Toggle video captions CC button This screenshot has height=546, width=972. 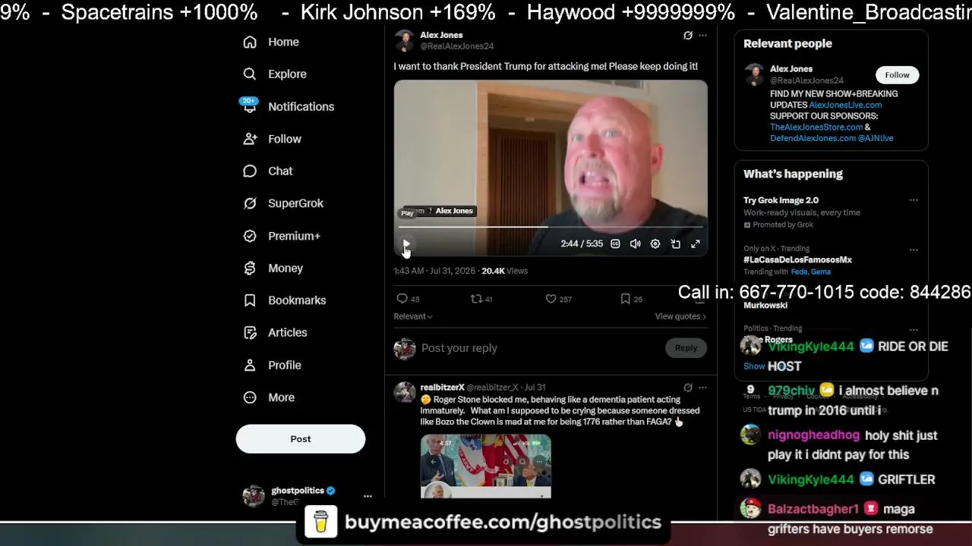[615, 244]
